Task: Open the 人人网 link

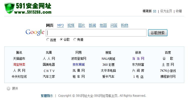Action: (x=49, y=59)
